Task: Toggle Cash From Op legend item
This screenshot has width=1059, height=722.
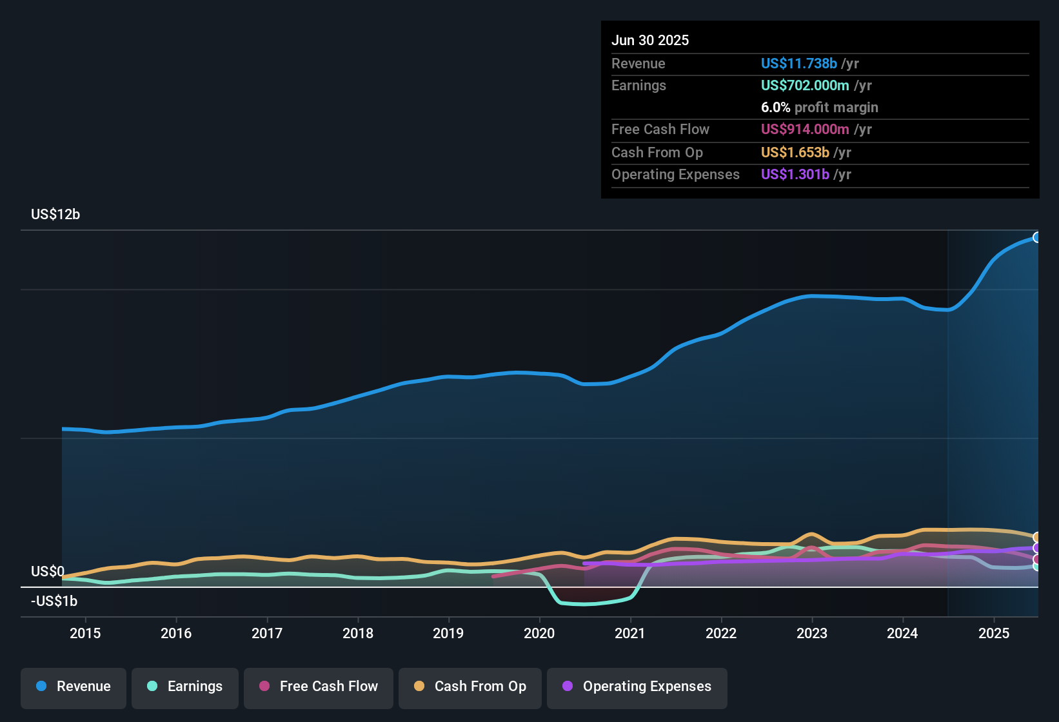Action: (x=470, y=687)
